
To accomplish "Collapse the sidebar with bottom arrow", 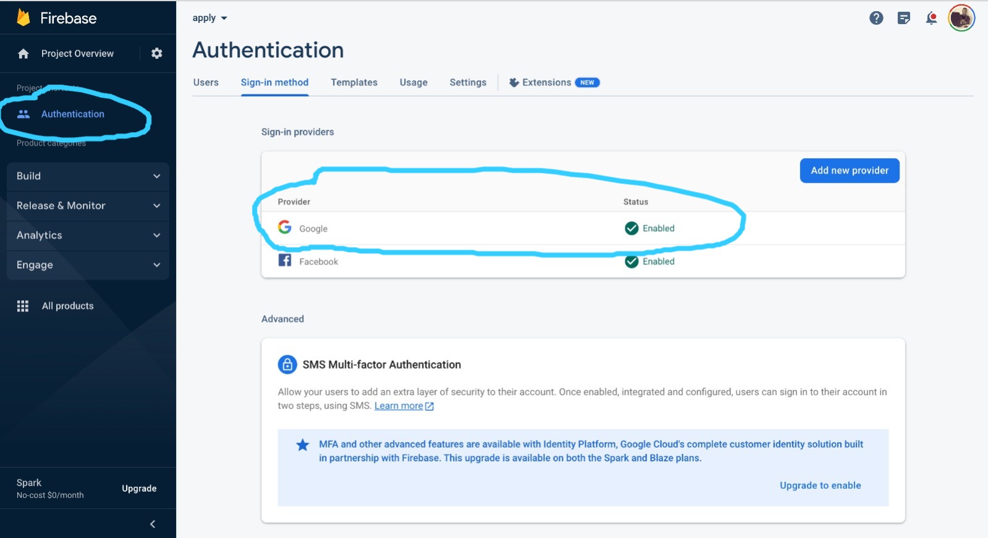I will (153, 524).
